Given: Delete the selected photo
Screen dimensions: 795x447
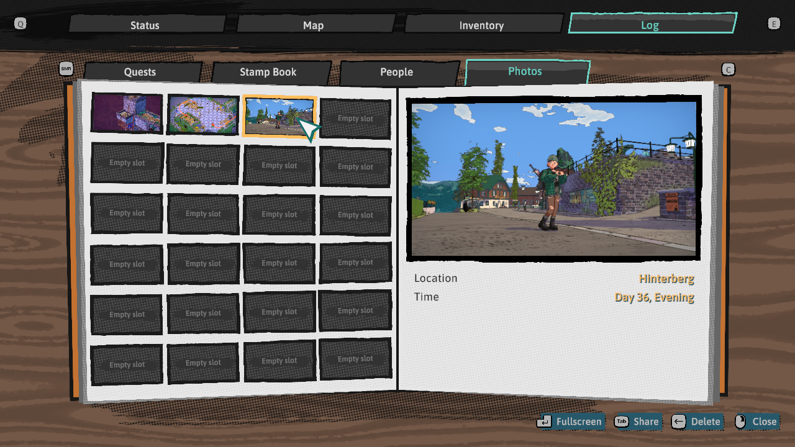Looking at the screenshot, I should point(697,422).
